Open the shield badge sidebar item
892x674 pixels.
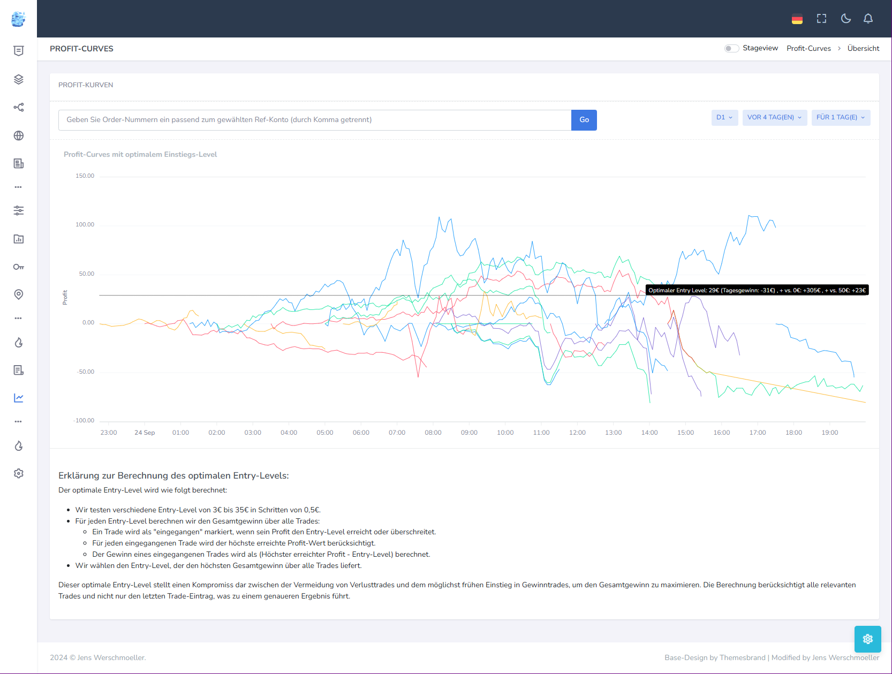tap(19, 51)
